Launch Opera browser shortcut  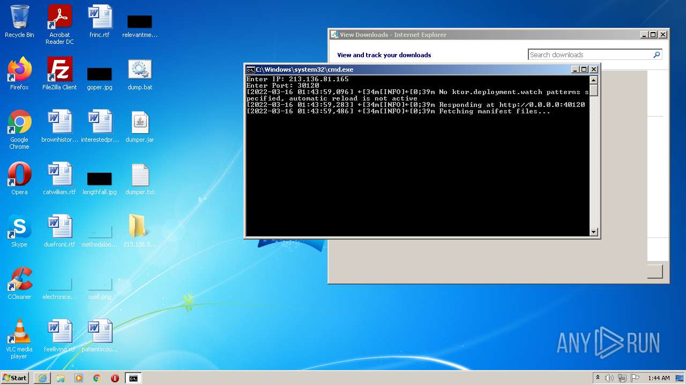click(19, 179)
